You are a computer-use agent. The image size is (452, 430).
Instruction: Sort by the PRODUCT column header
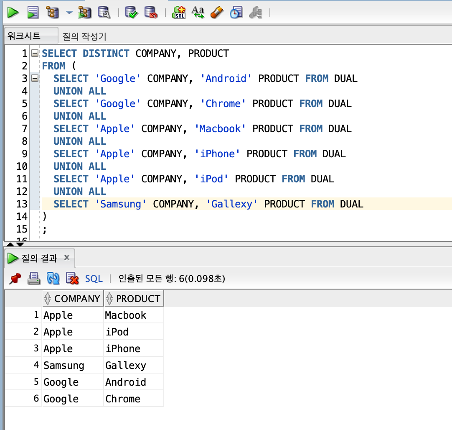[134, 298]
